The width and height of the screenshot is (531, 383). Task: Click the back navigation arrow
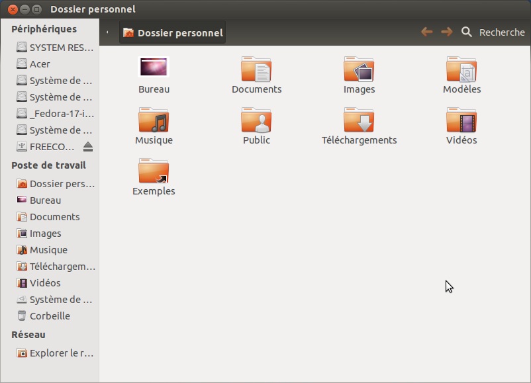click(x=426, y=32)
